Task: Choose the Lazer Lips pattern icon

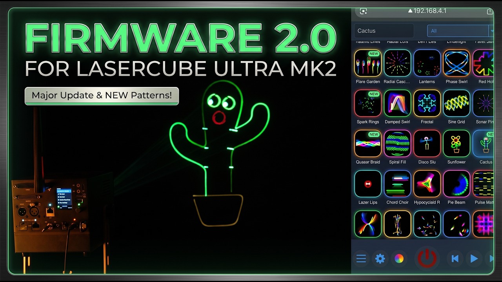Action: coord(368,184)
